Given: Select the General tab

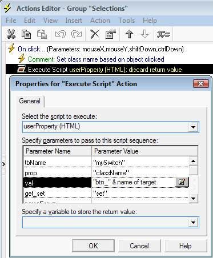Looking at the screenshot, I should 30,101.
